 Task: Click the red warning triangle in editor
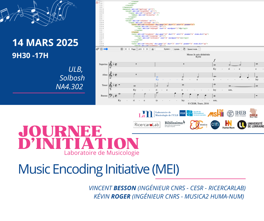point(97,2)
